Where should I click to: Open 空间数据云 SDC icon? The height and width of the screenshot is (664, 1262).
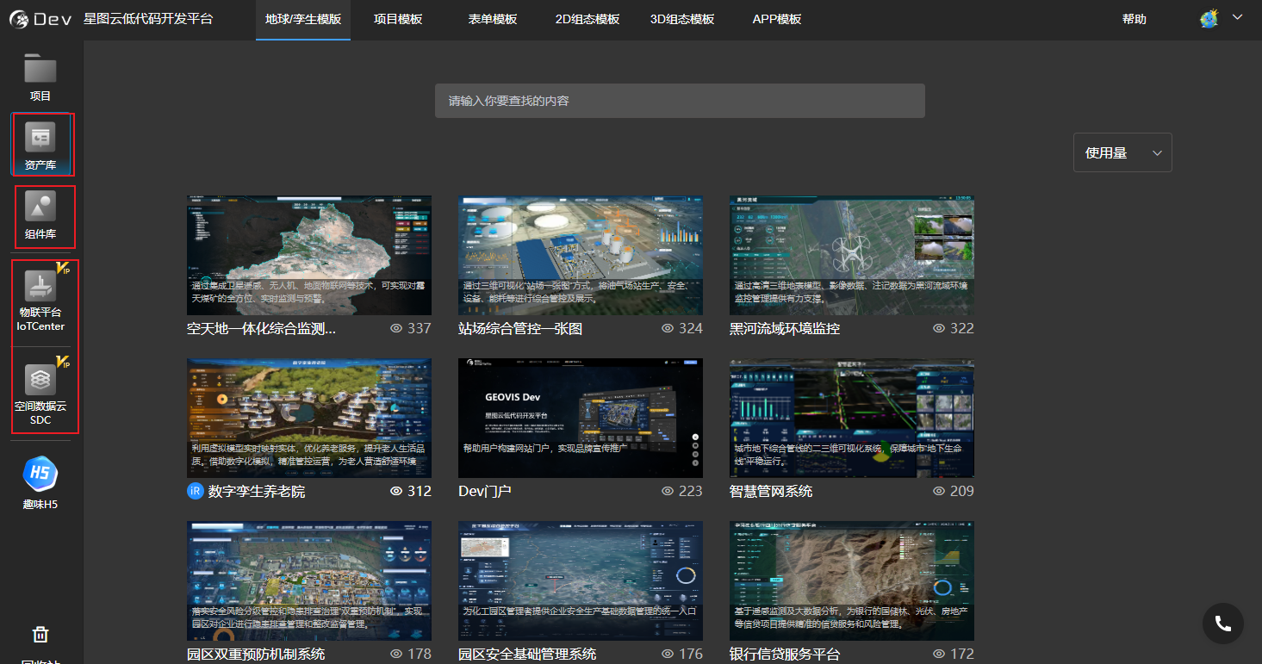[x=40, y=380]
